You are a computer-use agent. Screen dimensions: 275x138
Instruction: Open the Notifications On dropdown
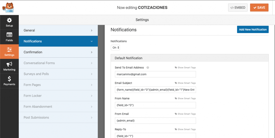coord(115,48)
